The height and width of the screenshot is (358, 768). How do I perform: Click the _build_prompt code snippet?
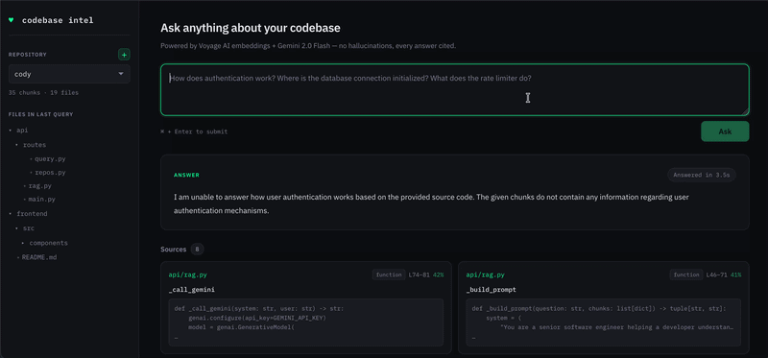604,322
